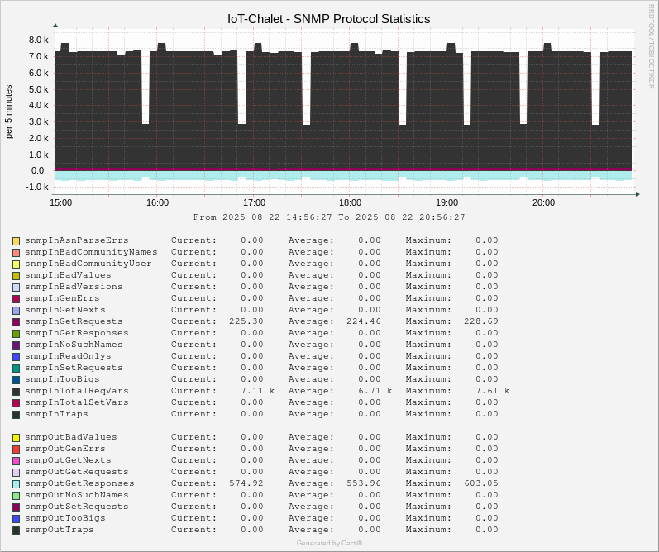Click the snmpInGetResponses green color swatch
Image resolution: width=659 pixels, height=552 pixels.
16,334
